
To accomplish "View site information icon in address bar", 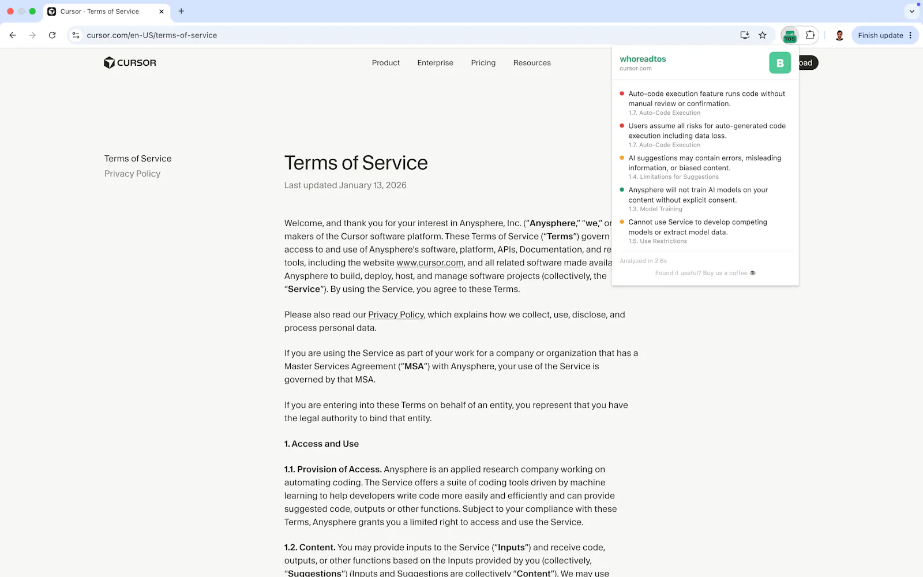I will pyautogui.click(x=76, y=35).
